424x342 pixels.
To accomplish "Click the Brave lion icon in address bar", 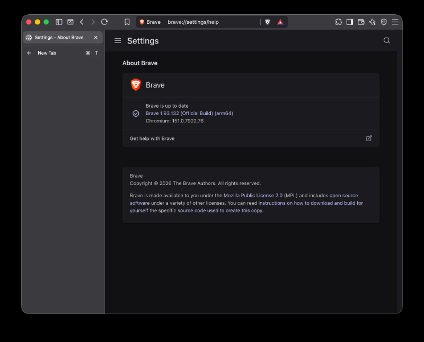I will coord(142,22).
